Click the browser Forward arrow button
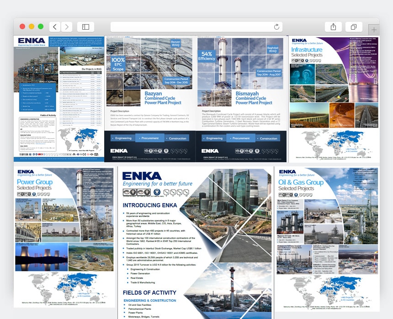 (67, 27)
